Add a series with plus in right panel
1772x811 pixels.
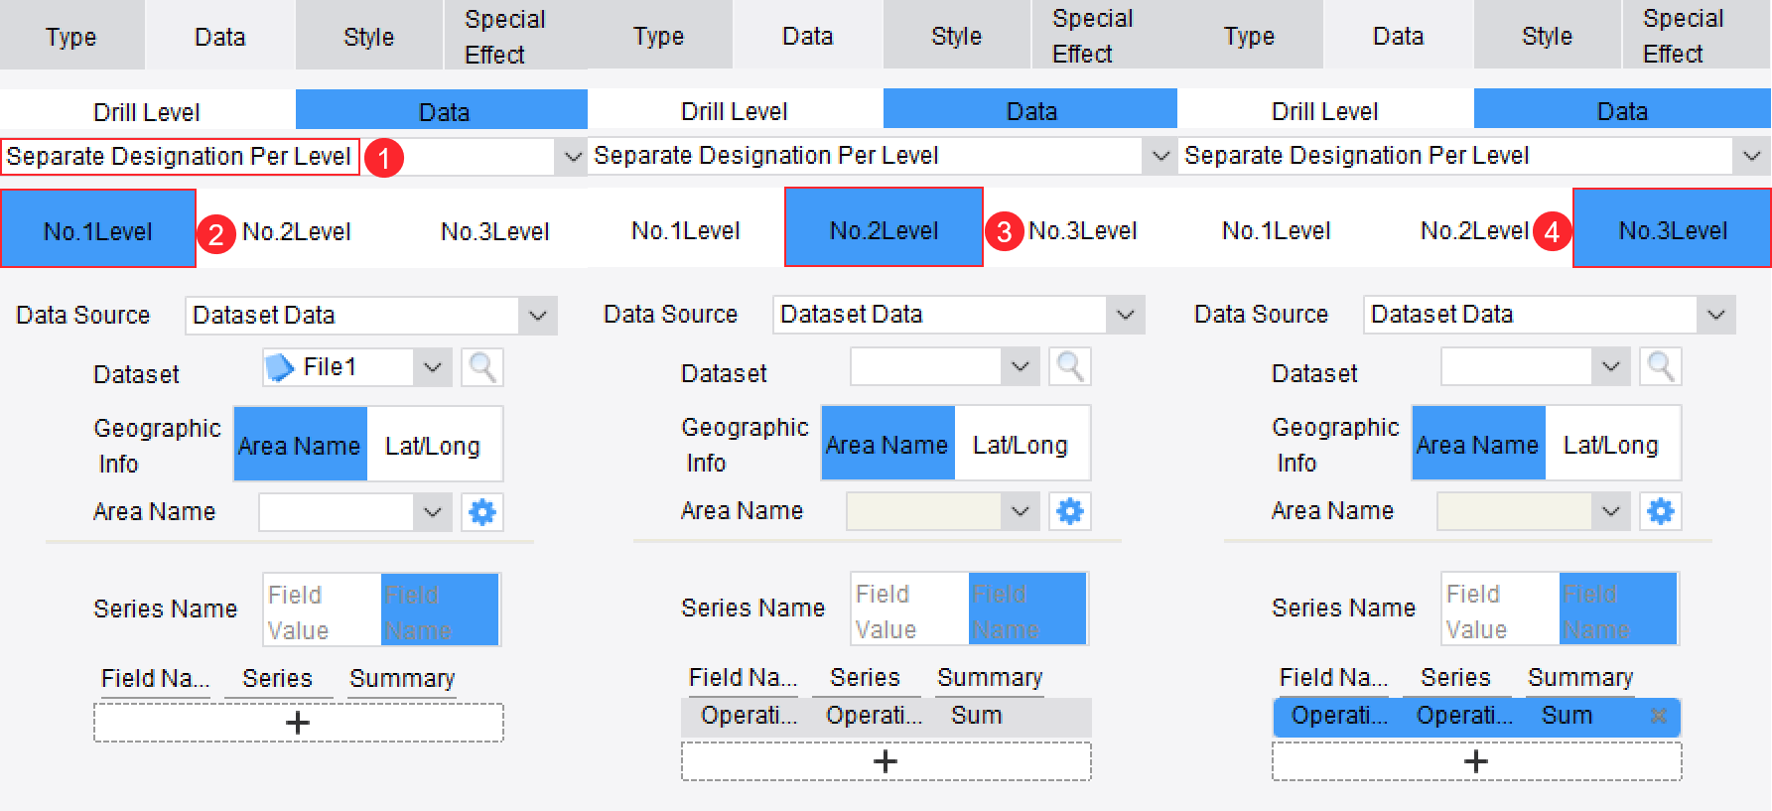1476,761
